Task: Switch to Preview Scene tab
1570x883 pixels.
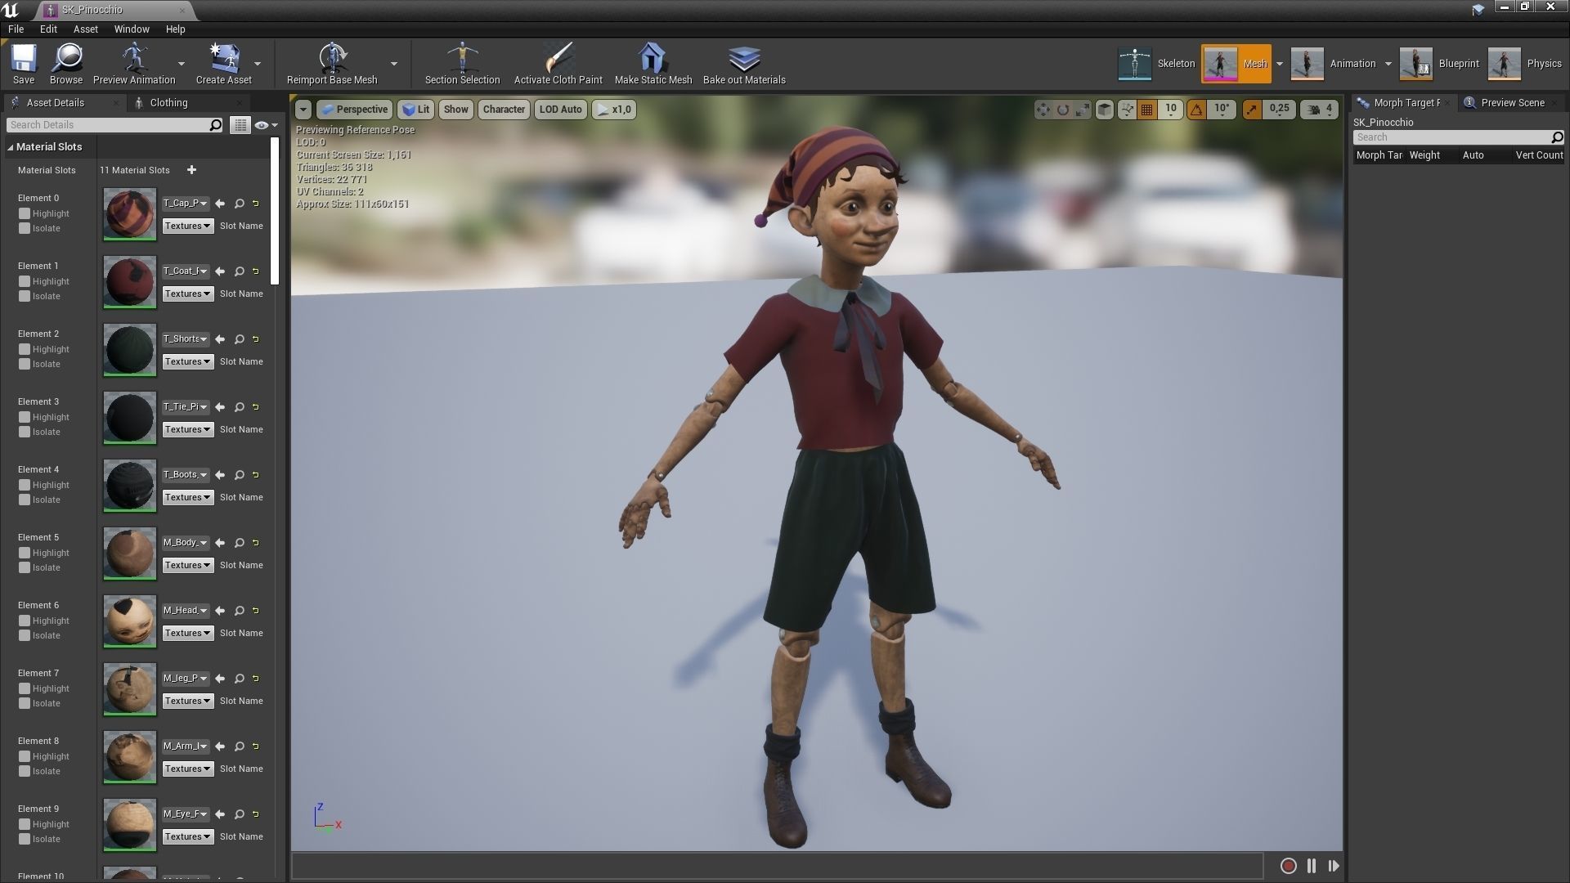Action: (1512, 103)
